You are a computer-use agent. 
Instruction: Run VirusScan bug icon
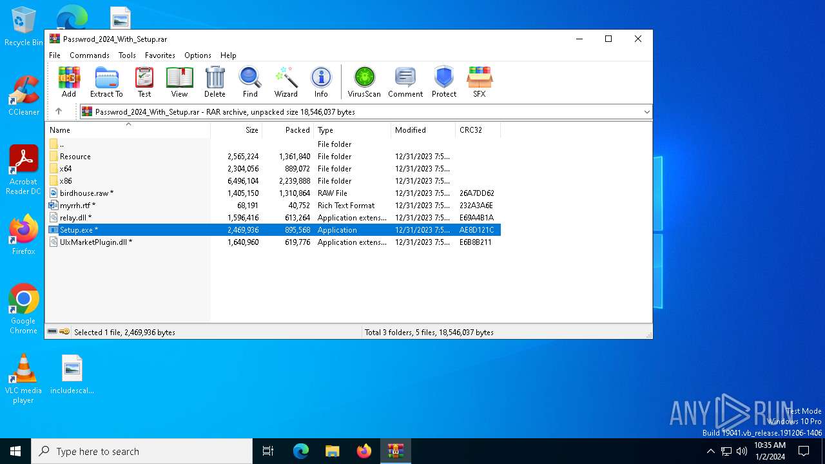point(364,82)
